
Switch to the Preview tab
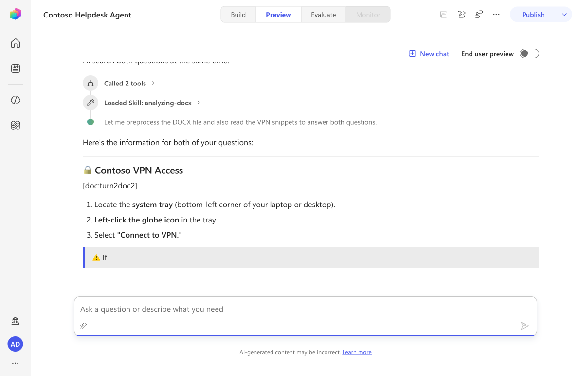(278, 15)
